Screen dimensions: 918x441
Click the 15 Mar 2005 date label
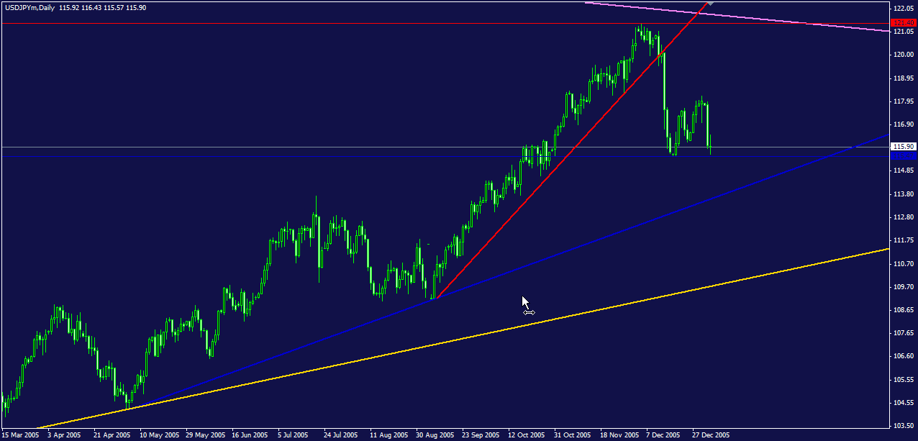point(20,435)
